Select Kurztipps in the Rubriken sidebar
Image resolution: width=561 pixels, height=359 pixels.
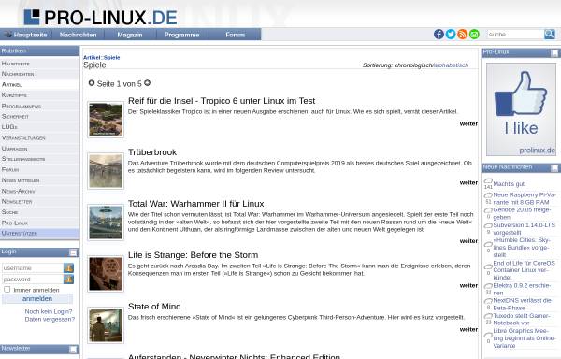39,95
